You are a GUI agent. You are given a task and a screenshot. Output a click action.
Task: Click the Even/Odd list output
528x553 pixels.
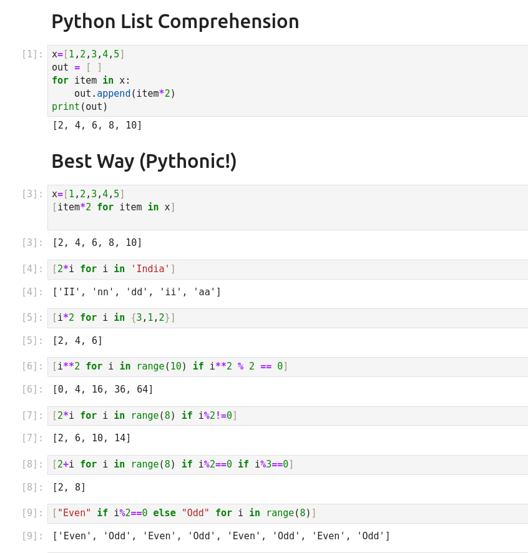221,536
